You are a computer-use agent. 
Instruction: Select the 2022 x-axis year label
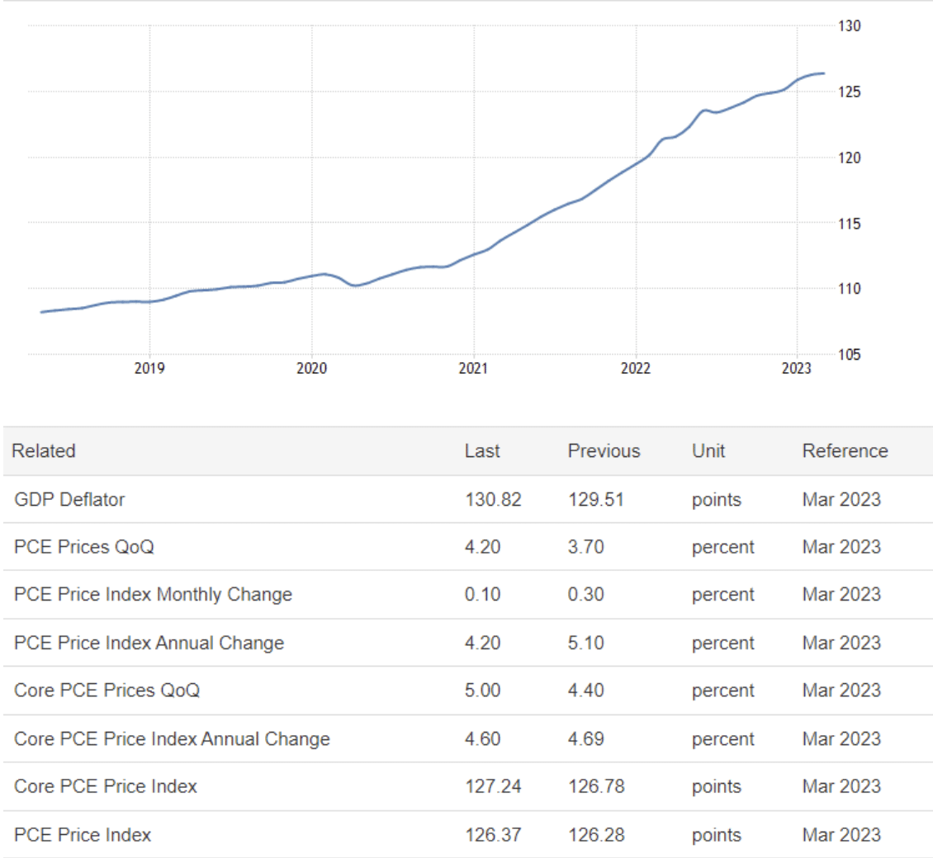click(x=636, y=369)
